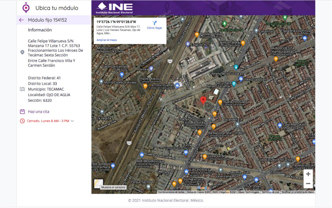332x208 pixels.
Task: Click Combinaciones de teclas button
Action: 171,192
